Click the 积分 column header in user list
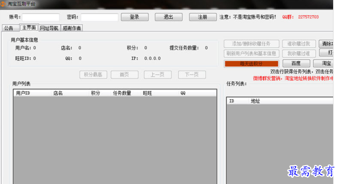 coord(100,93)
